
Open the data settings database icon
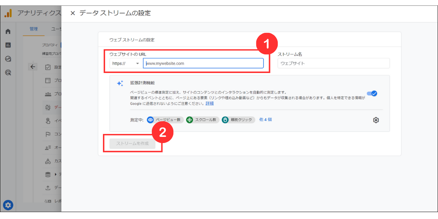tap(48, 174)
